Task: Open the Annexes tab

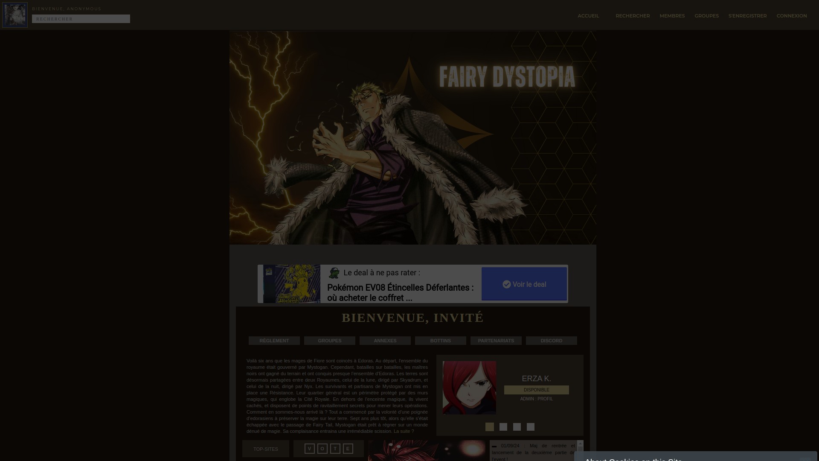Action: point(385,341)
